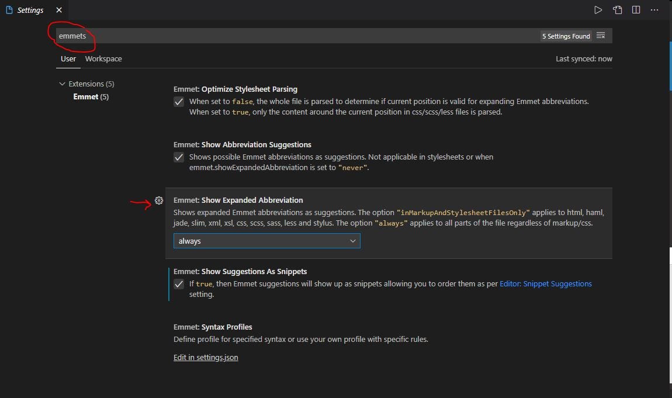Image resolution: width=672 pixels, height=398 pixels.
Task: Switch to the Workspace settings tab
Action: pos(103,58)
